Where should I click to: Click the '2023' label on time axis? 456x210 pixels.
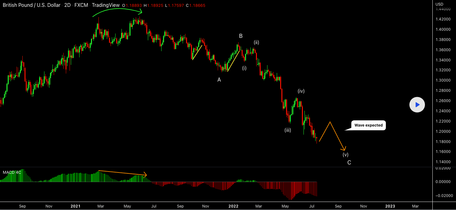(390, 206)
